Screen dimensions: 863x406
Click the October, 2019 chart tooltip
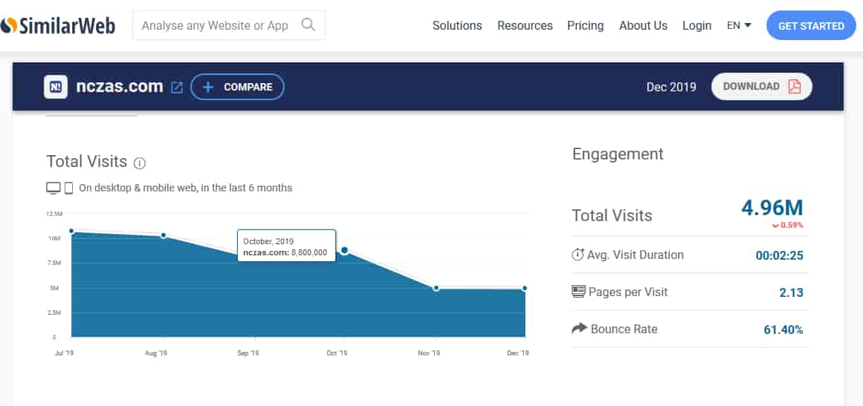click(x=287, y=246)
